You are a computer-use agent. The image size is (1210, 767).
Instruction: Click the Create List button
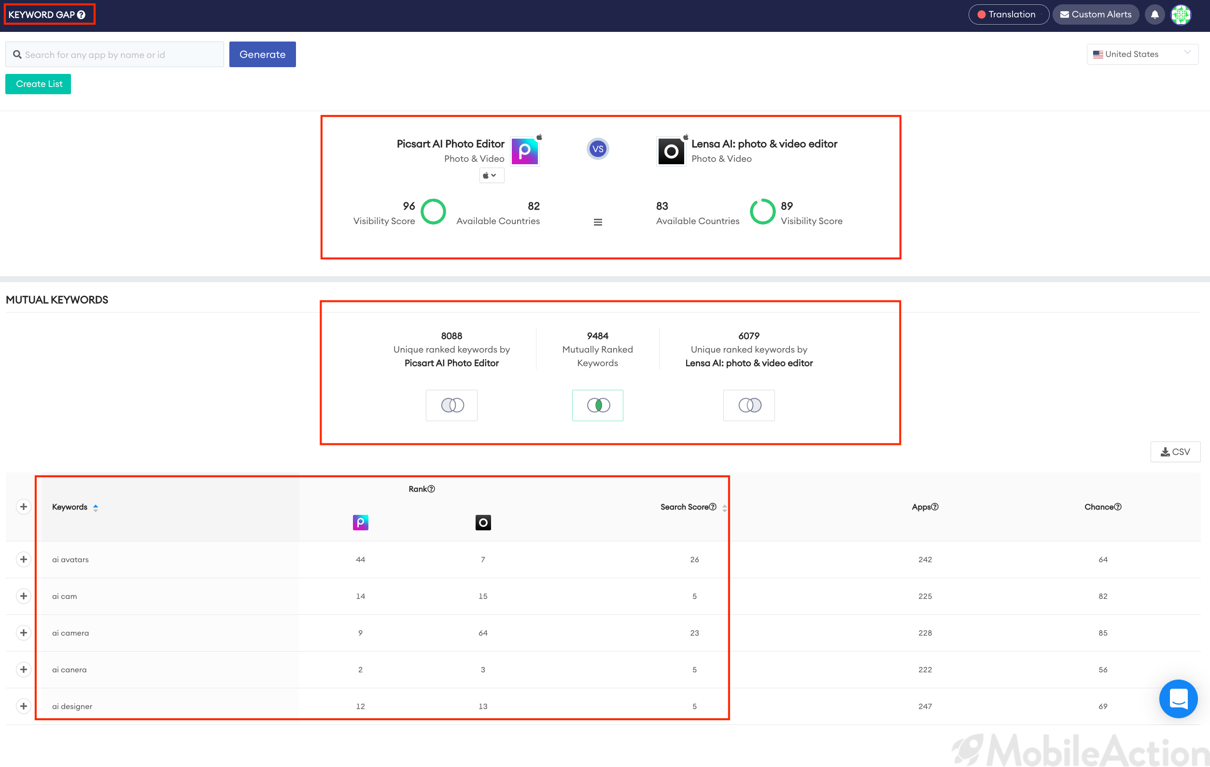(38, 84)
